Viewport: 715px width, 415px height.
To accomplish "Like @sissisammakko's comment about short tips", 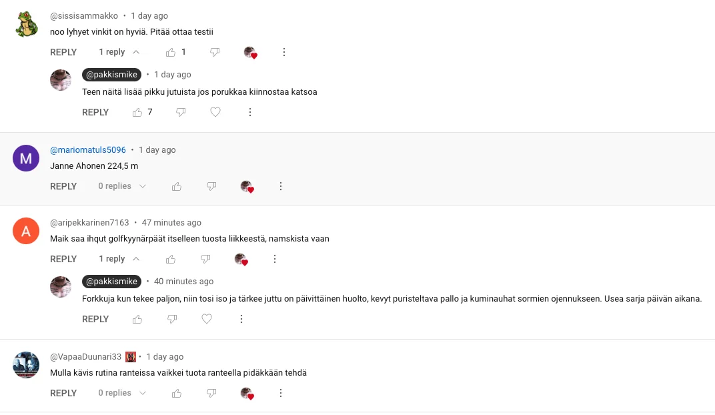I will (171, 52).
